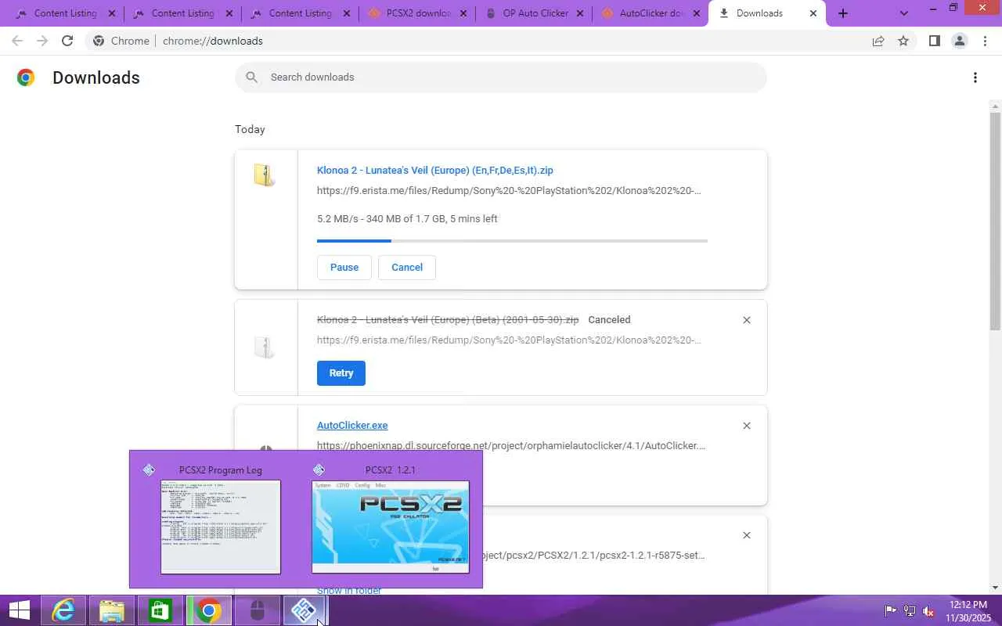Close the Downloads tab
The image size is (1002, 626).
(x=813, y=13)
